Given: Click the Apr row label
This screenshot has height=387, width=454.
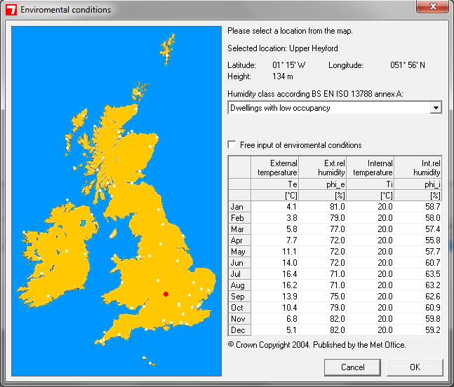Looking at the screenshot, I should pos(239,240).
